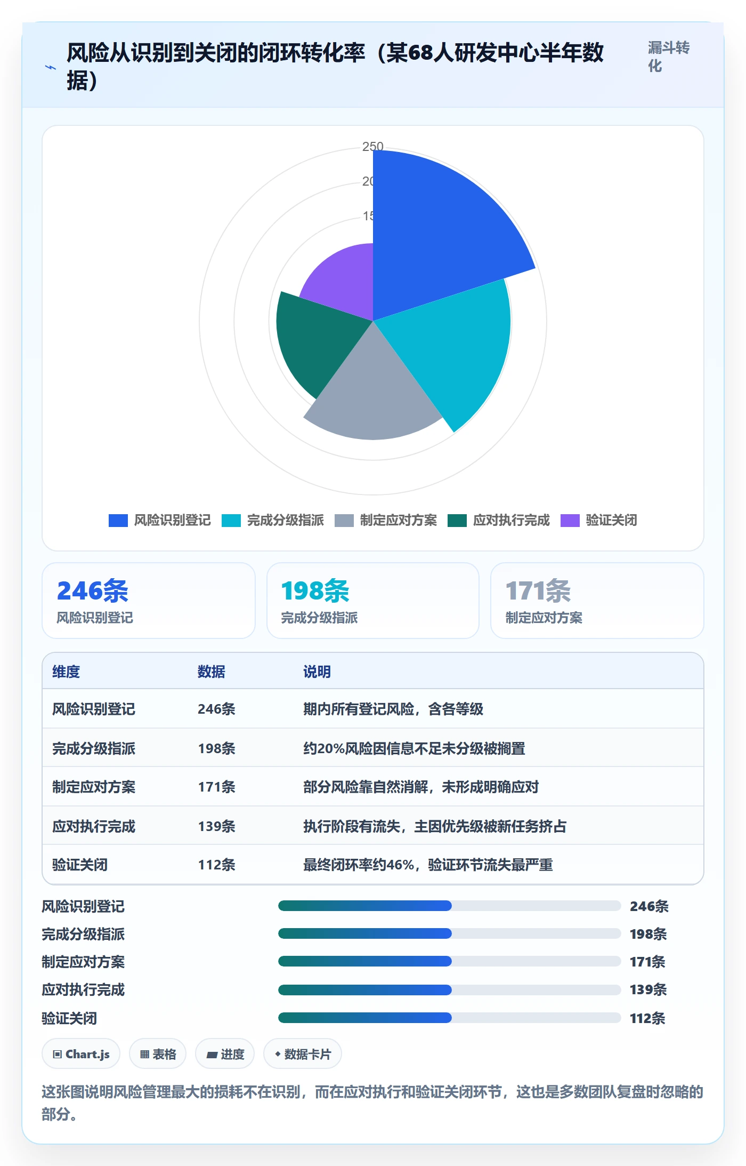Click the 维度 column header

[x=66, y=672]
